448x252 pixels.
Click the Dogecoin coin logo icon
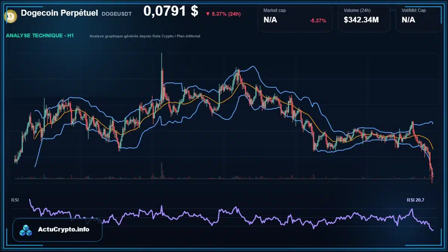pyautogui.click(x=10, y=16)
